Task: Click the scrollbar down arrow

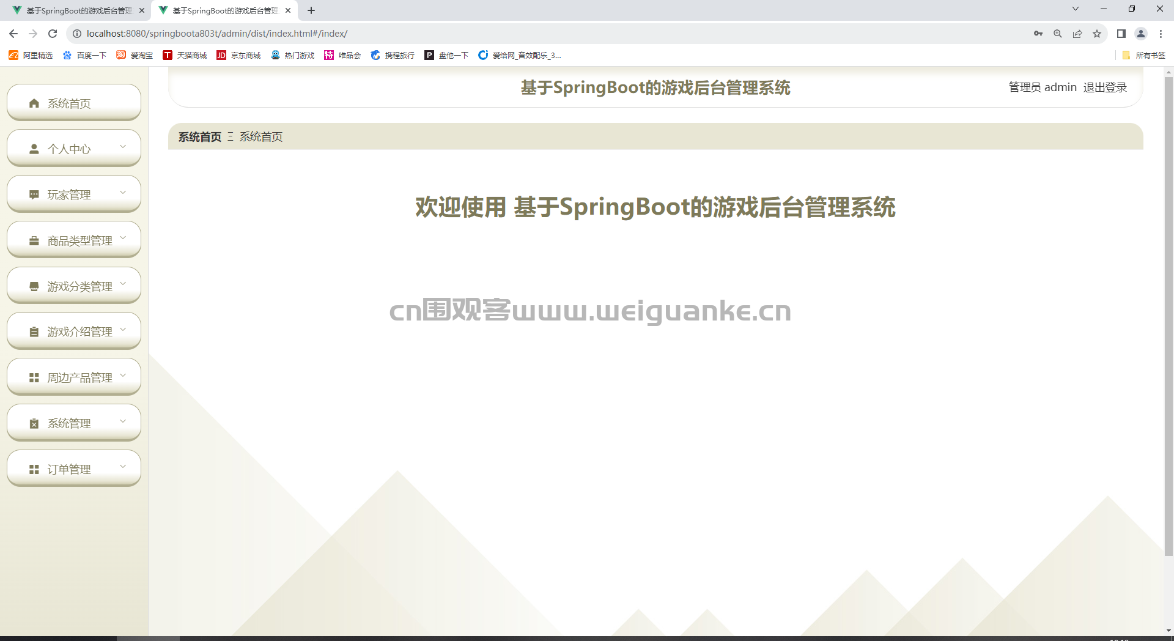Action: 1168,630
